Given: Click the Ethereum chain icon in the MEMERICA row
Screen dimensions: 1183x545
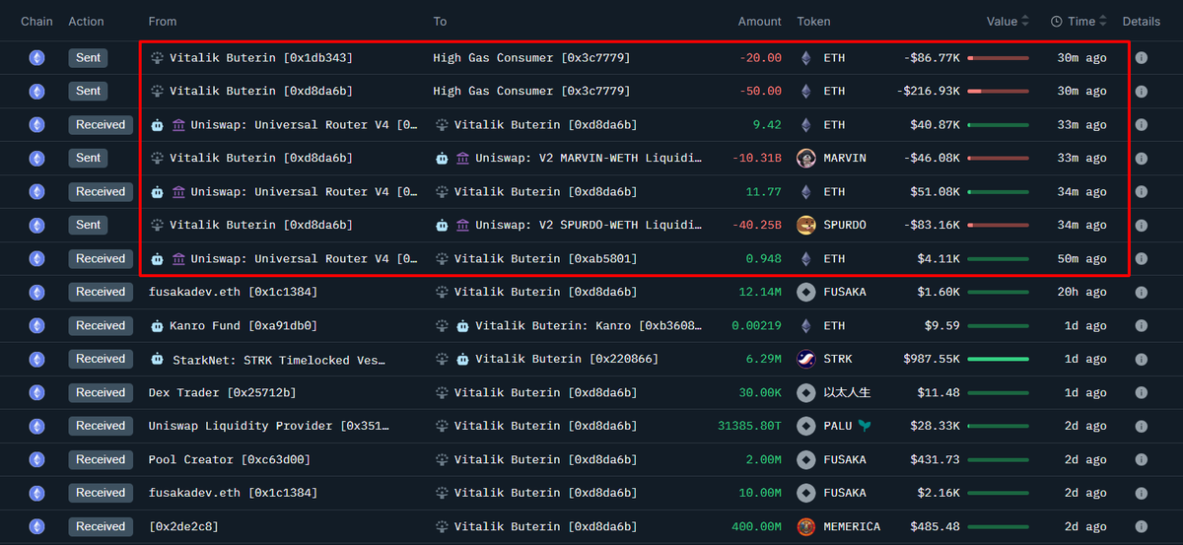Looking at the screenshot, I should pyautogui.click(x=36, y=526).
